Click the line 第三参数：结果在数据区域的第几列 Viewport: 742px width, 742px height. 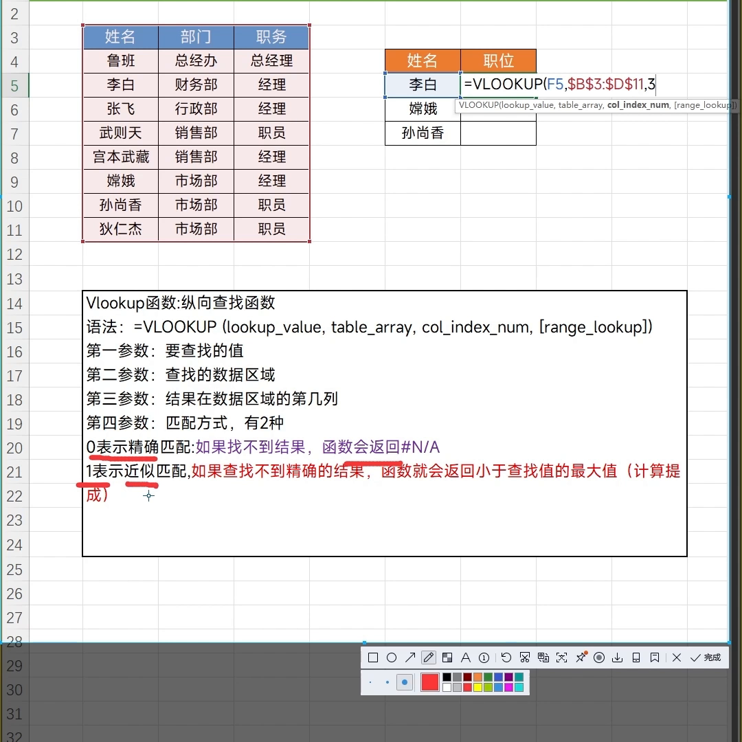click(212, 399)
